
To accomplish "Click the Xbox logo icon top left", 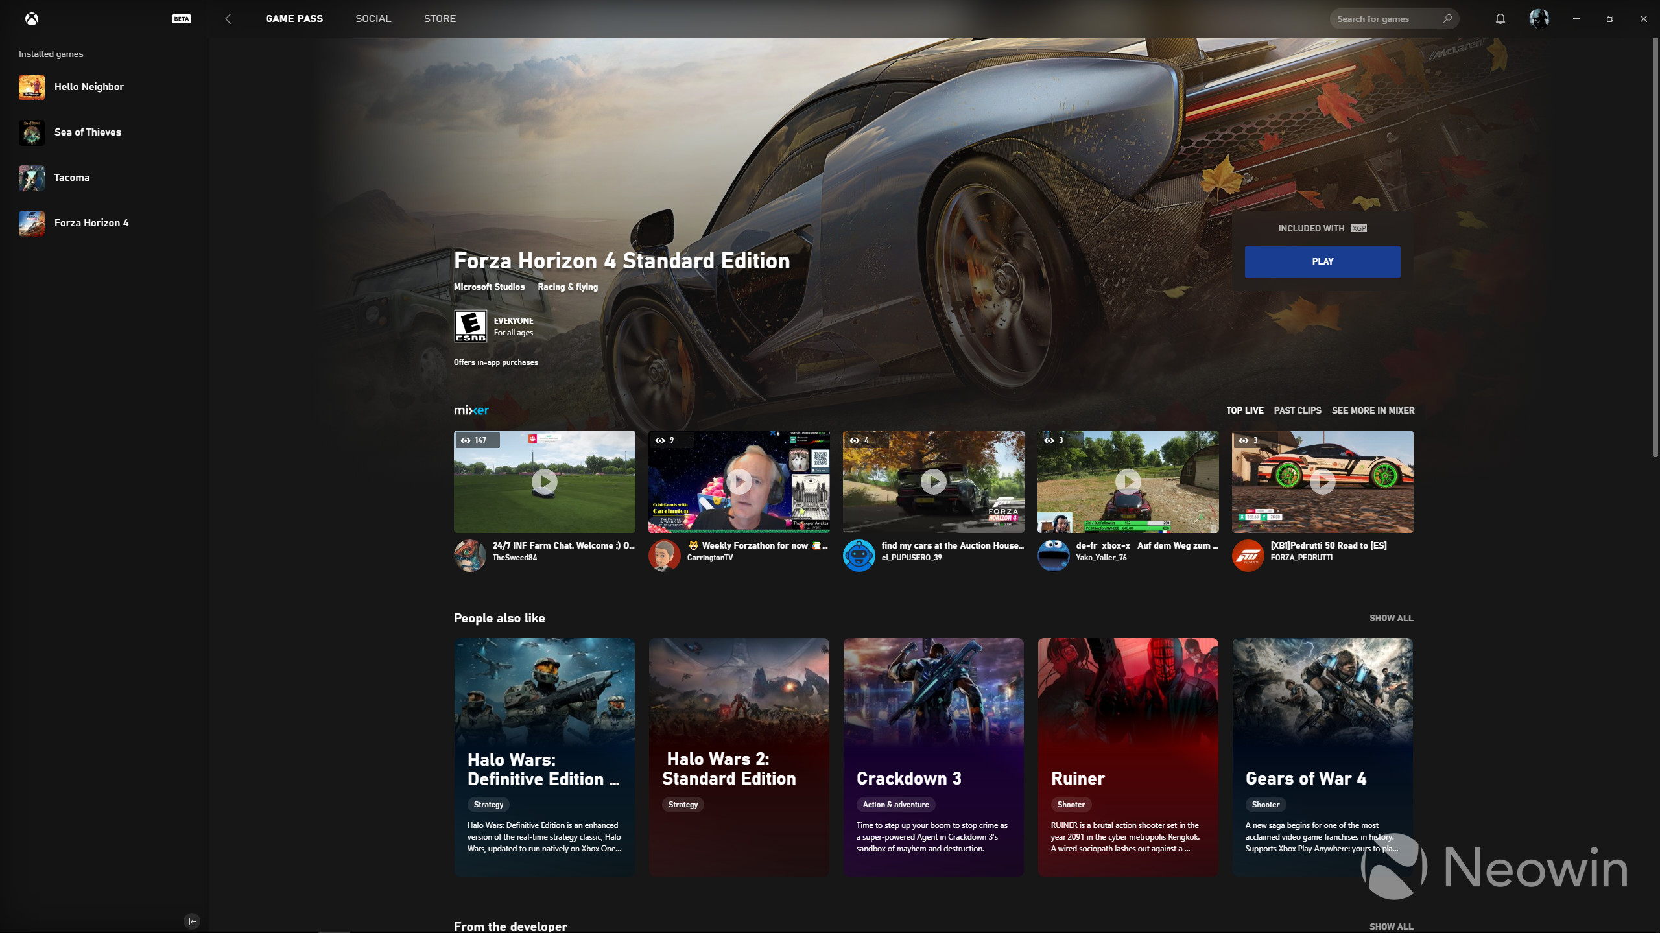I will 30,18.
